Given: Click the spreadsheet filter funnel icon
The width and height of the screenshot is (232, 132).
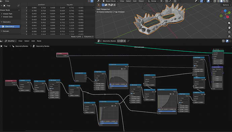Looking at the screenshot, I should click(92, 1).
